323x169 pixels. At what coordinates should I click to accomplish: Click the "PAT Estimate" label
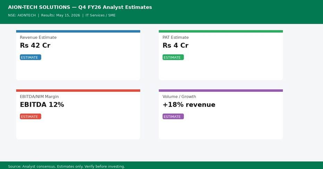pyautogui.click(x=176, y=37)
